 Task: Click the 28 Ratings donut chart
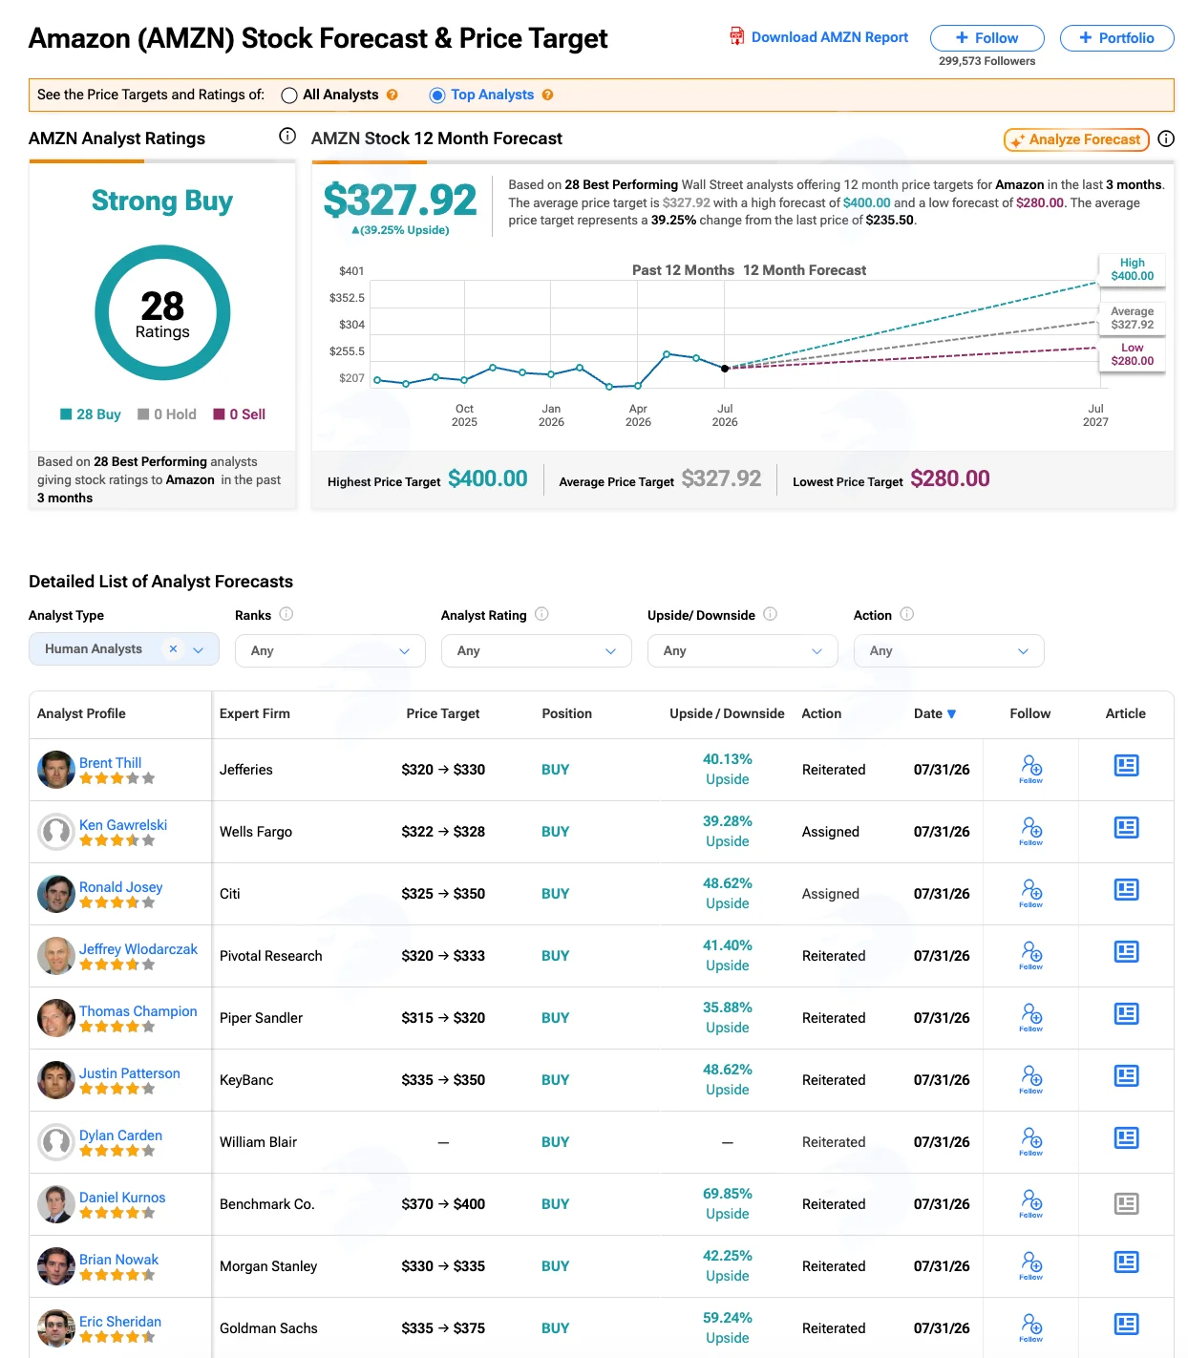tap(162, 313)
